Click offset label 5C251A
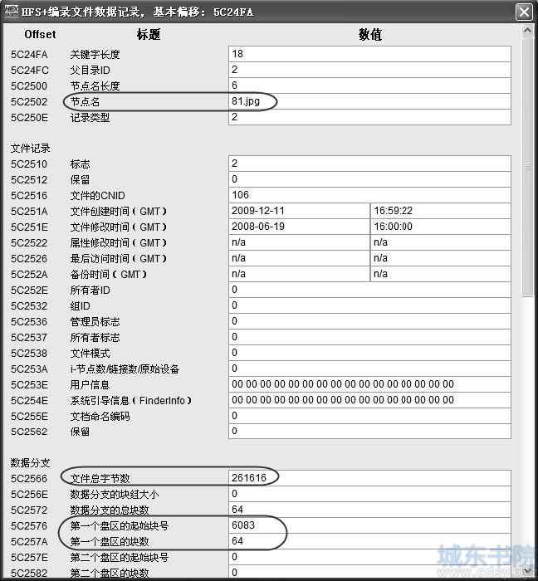 click(29, 211)
